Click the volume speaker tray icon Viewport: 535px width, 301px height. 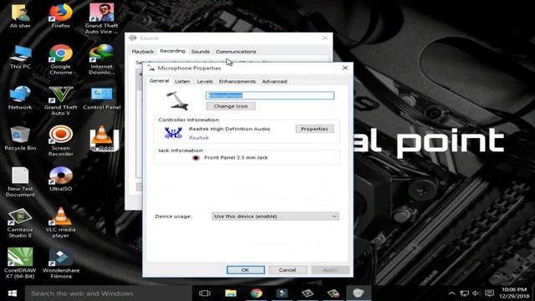476,293
